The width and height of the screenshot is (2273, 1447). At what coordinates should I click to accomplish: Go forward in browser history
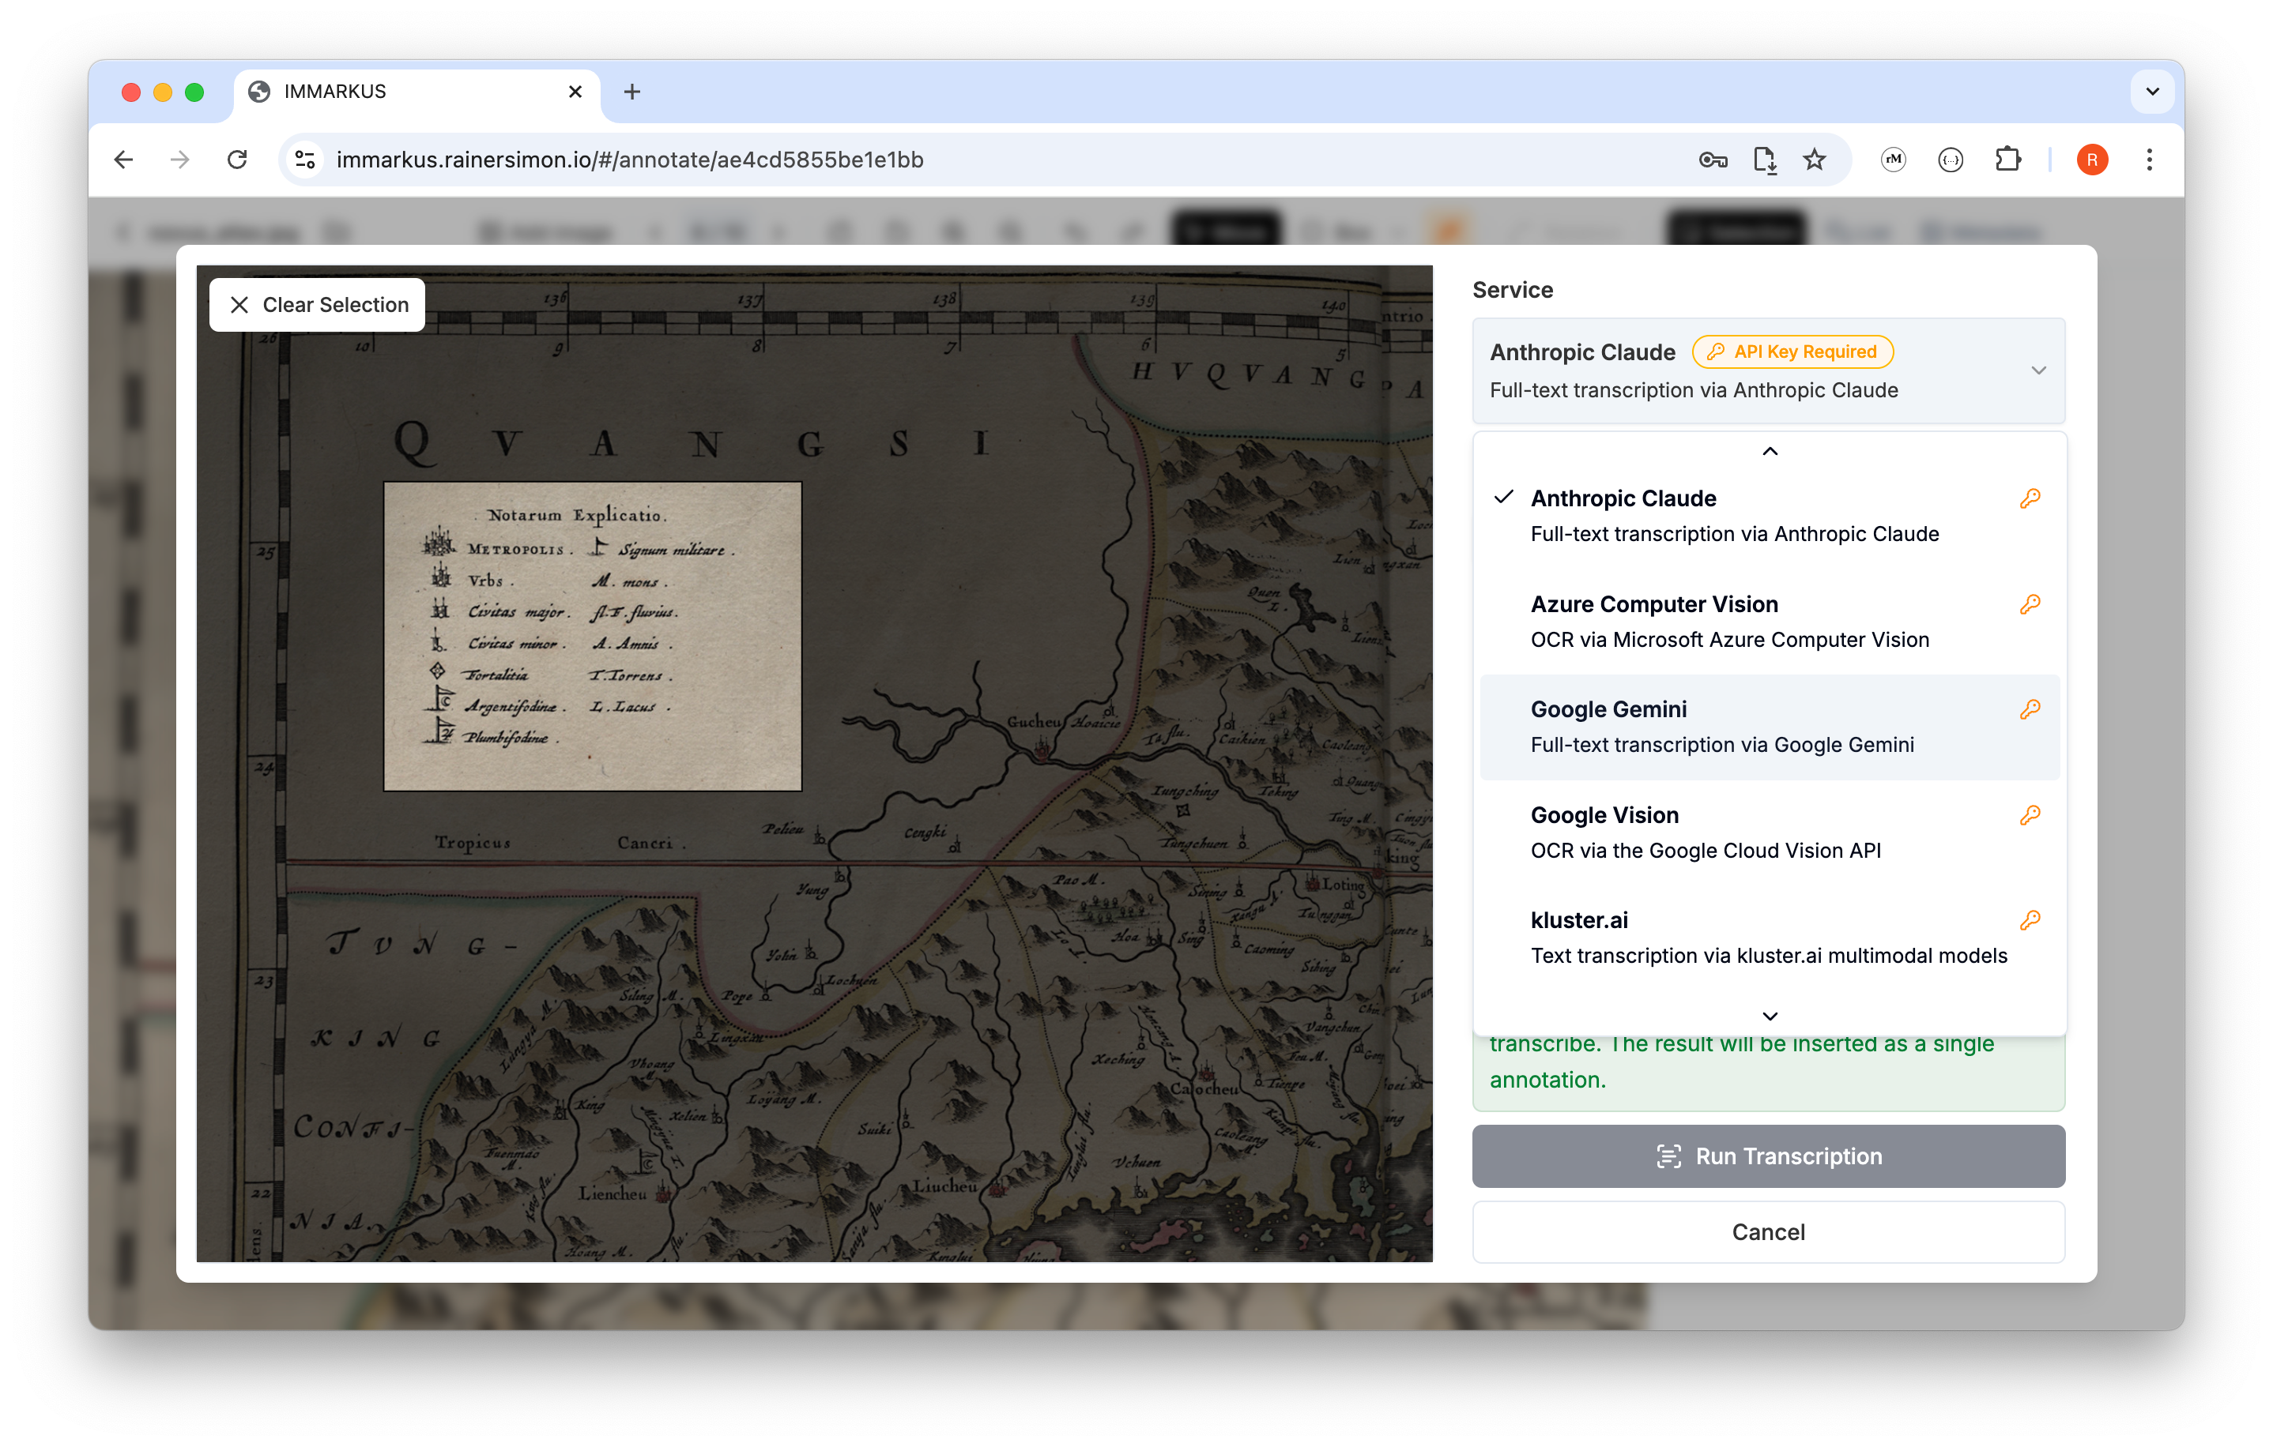[x=179, y=160]
